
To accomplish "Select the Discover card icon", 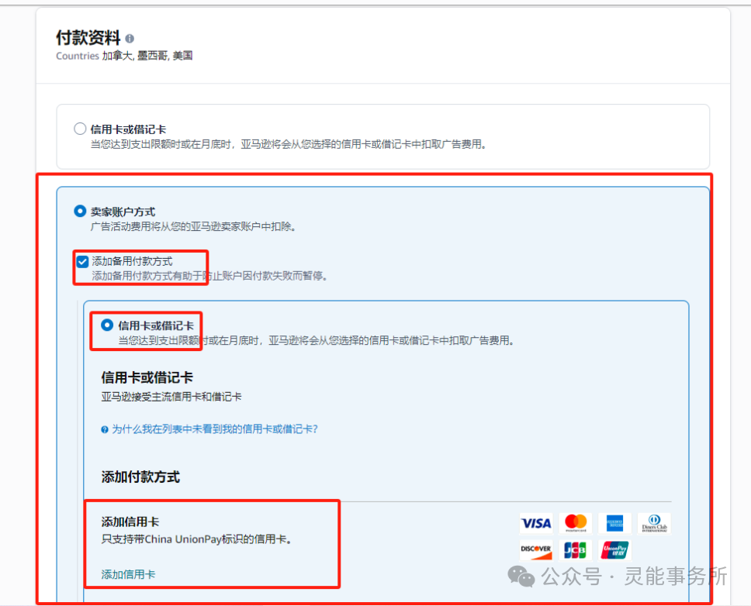I will [536, 550].
